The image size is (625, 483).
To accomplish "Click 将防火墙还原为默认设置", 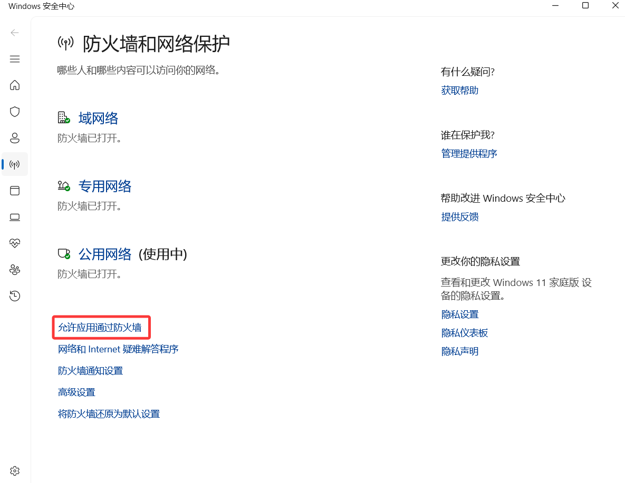I will coord(109,414).
